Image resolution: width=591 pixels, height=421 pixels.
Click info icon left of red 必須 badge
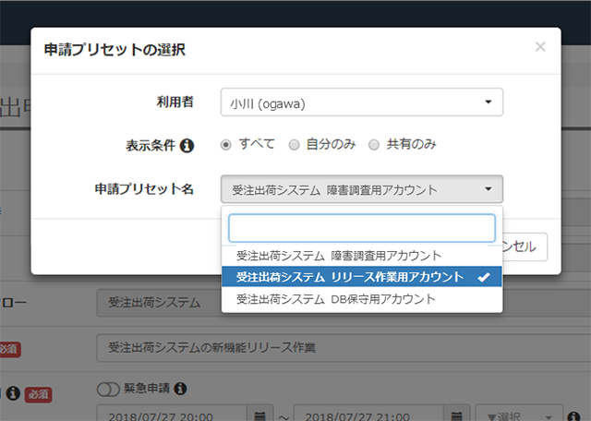tap(13, 393)
